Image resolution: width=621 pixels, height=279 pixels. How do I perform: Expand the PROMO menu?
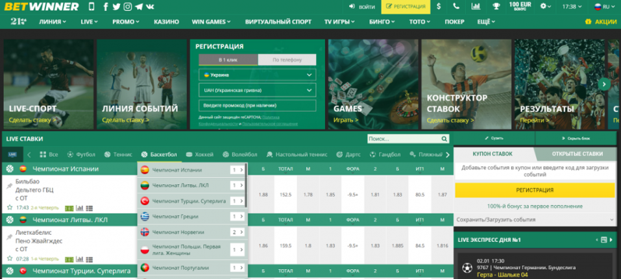(125, 22)
